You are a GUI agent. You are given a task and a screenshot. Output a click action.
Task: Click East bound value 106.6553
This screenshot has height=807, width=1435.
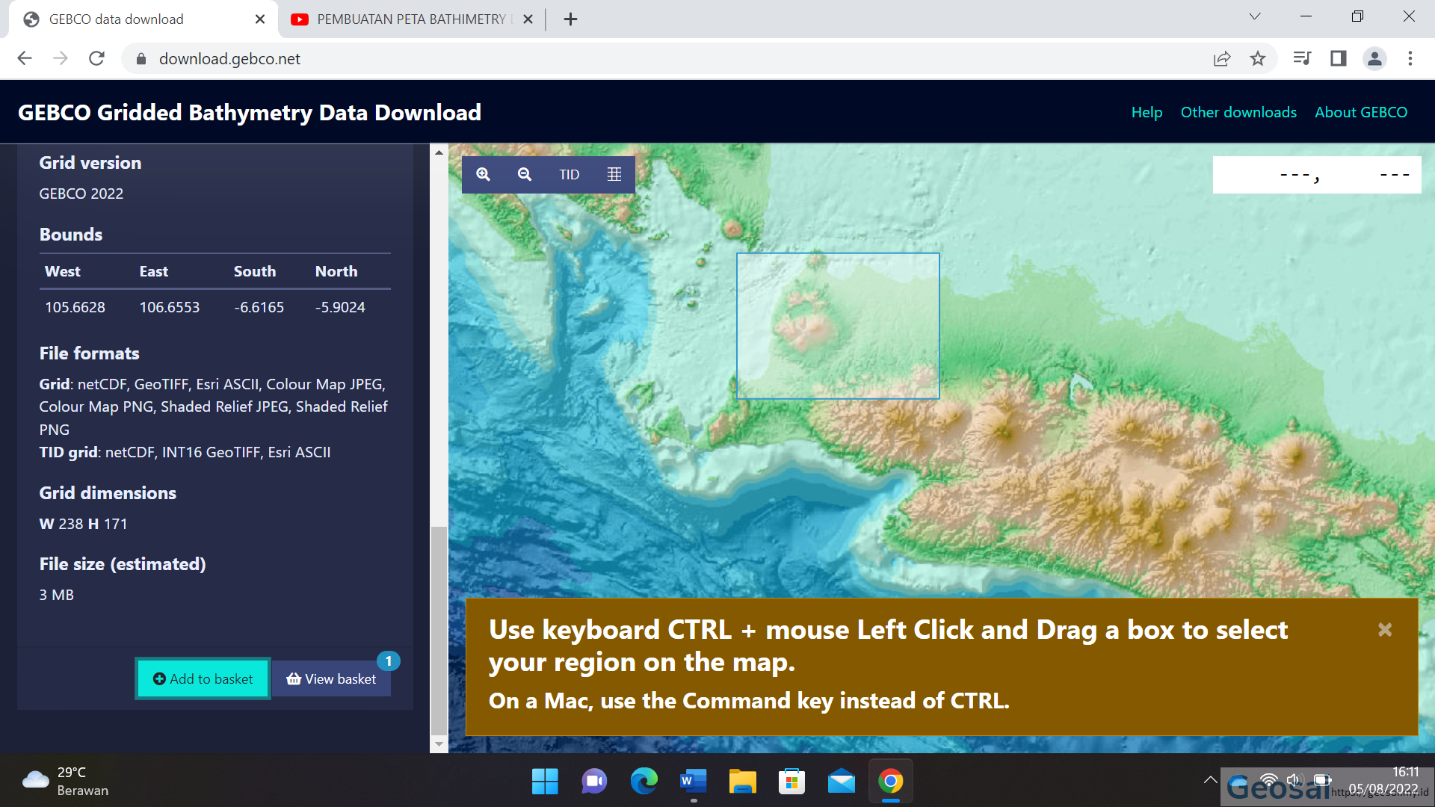point(170,307)
